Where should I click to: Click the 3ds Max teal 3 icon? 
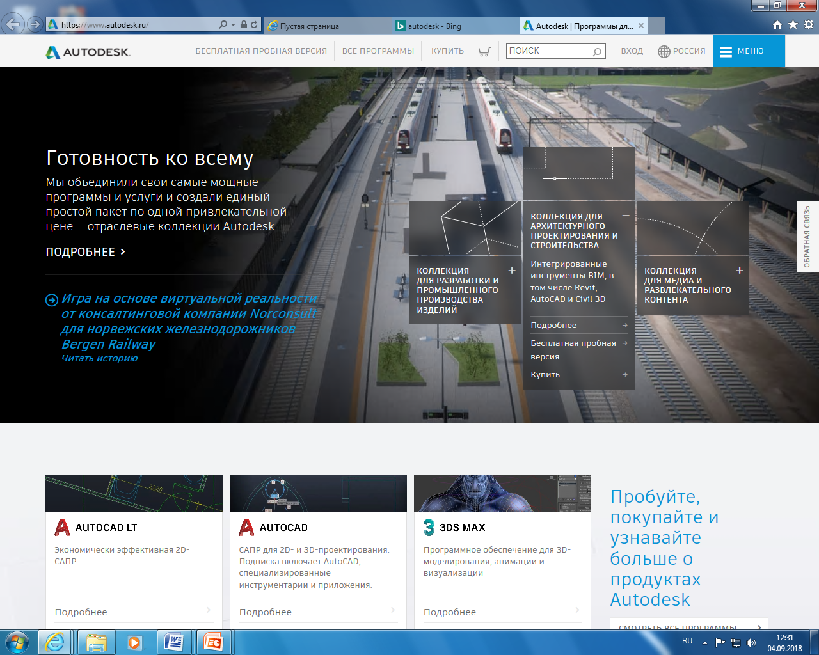[x=429, y=528]
